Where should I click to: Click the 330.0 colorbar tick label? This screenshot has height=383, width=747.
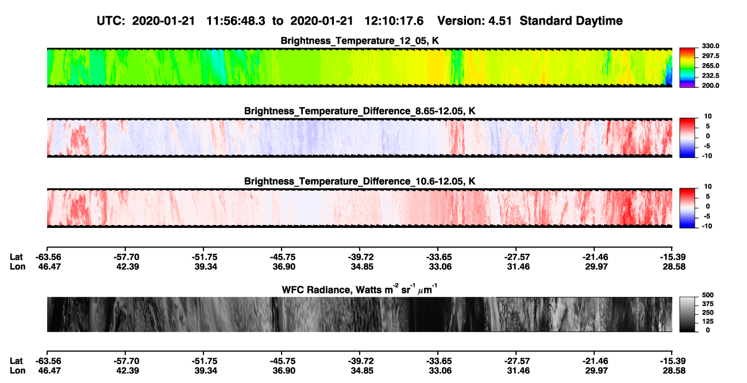pyautogui.click(x=711, y=47)
